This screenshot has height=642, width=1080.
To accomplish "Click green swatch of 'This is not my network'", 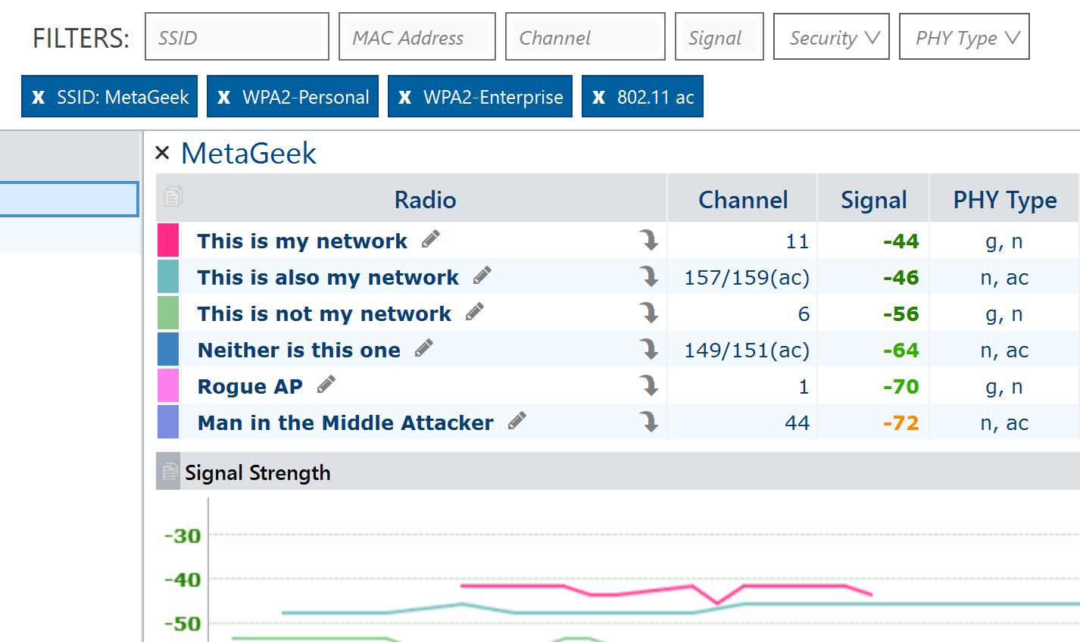I will click(168, 313).
